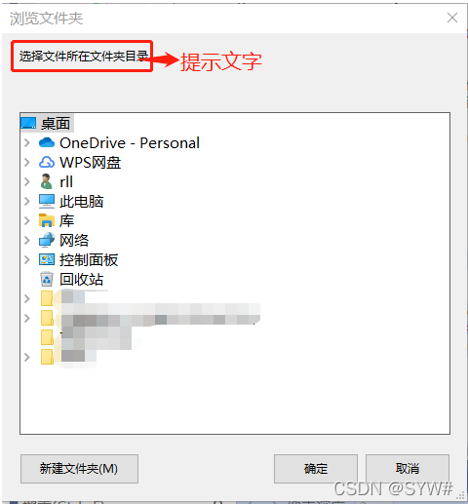The width and height of the screenshot is (468, 504).
Task: Click the rll user profile icon
Action: pos(46,181)
